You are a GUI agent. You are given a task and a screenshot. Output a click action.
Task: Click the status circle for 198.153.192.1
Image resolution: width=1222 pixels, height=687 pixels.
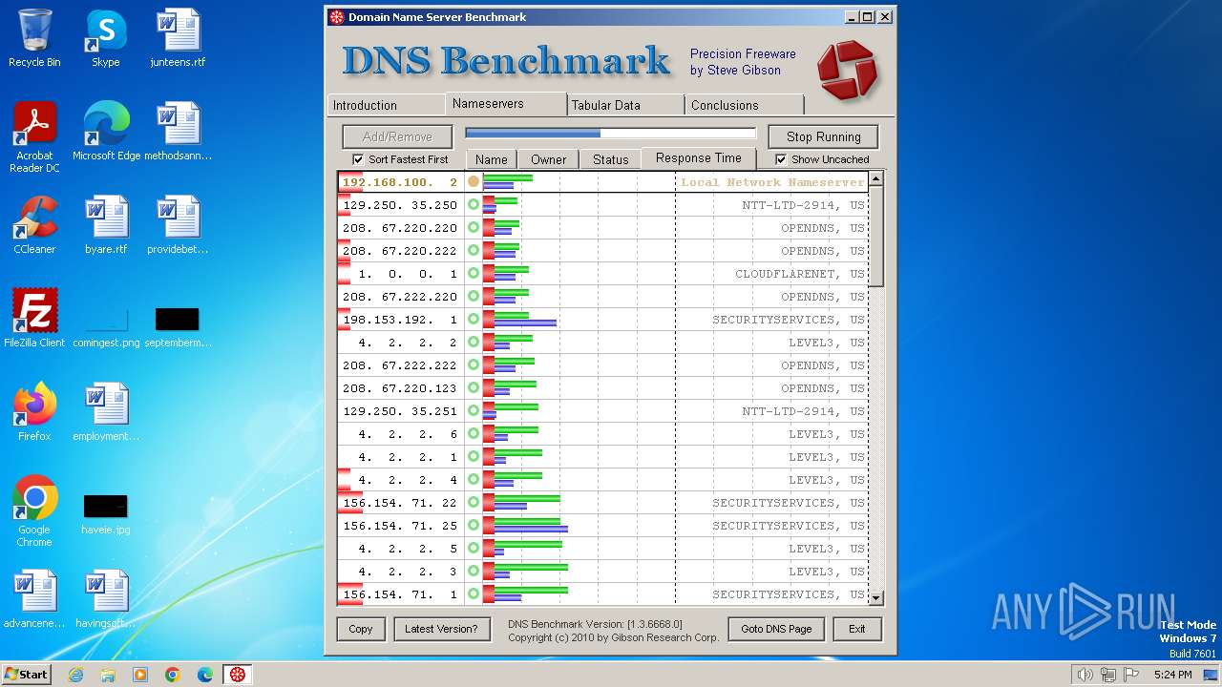tap(474, 320)
